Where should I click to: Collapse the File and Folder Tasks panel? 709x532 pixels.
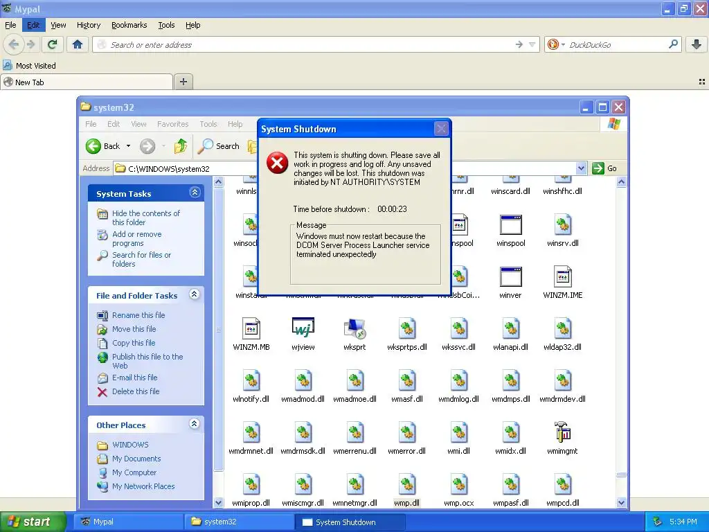pos(195,294)
